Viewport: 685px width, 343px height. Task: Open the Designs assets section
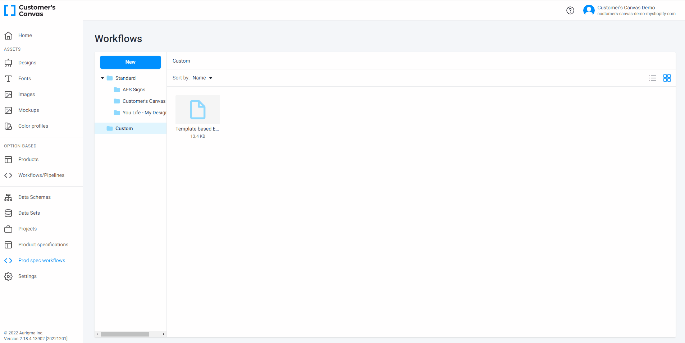(27, 63)
